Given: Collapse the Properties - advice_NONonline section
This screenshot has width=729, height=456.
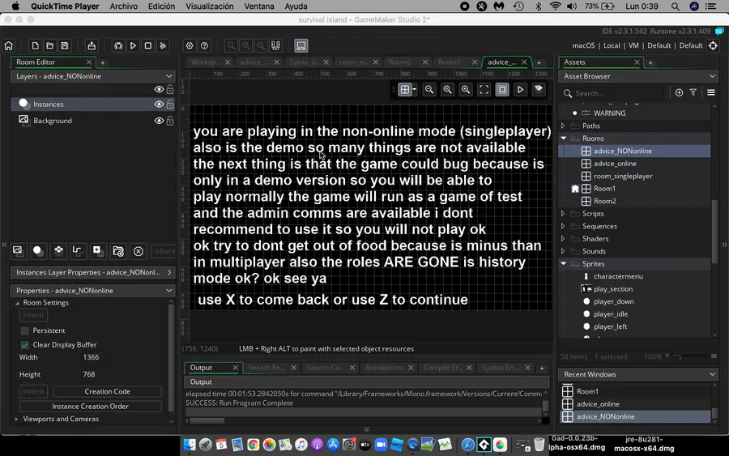Looking at the screenshot, I should (168, 291).
